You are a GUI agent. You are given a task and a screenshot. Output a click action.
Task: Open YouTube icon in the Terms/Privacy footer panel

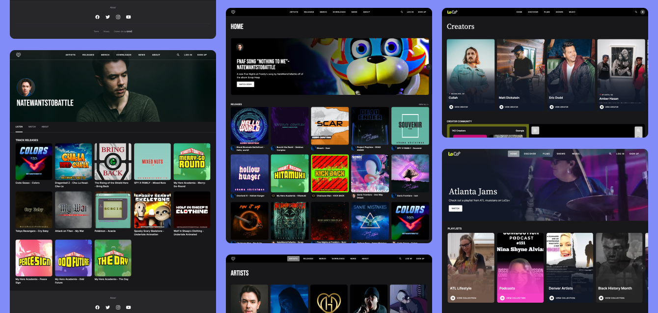128,17
